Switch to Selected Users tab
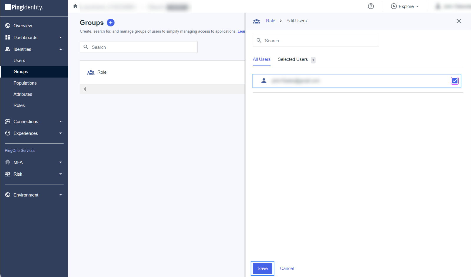 tap(293, 59)
